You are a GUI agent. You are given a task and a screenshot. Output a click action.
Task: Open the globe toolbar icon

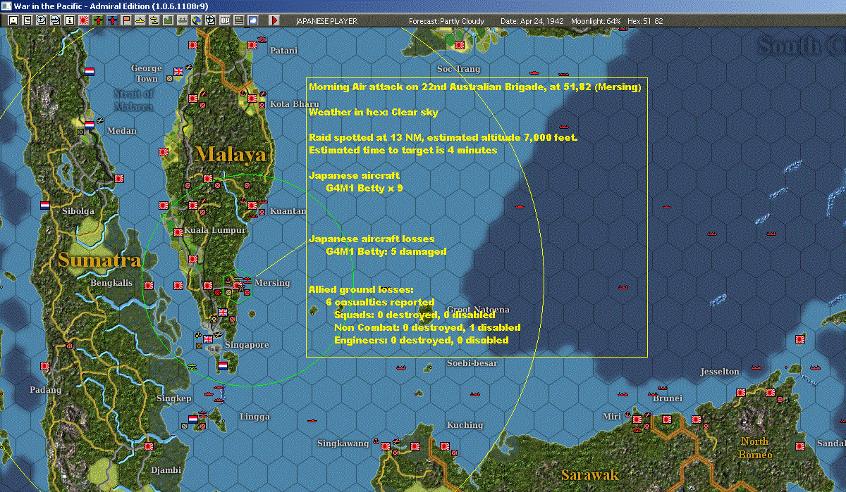pos(196,20)
